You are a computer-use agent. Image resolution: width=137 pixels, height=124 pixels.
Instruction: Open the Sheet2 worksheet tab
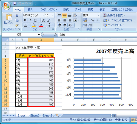[x=35, y=115]
